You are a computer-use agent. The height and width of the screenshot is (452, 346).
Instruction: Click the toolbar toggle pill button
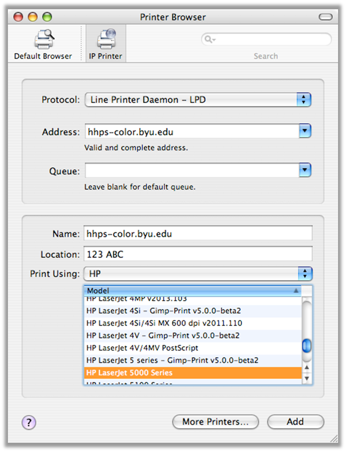(x=326, y=17)
